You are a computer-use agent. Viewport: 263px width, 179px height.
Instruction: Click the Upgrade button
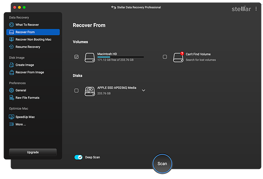[x=33, y=152]
